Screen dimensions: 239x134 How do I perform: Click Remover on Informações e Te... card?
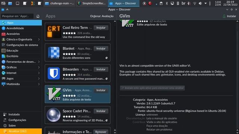tap(101, 132)
